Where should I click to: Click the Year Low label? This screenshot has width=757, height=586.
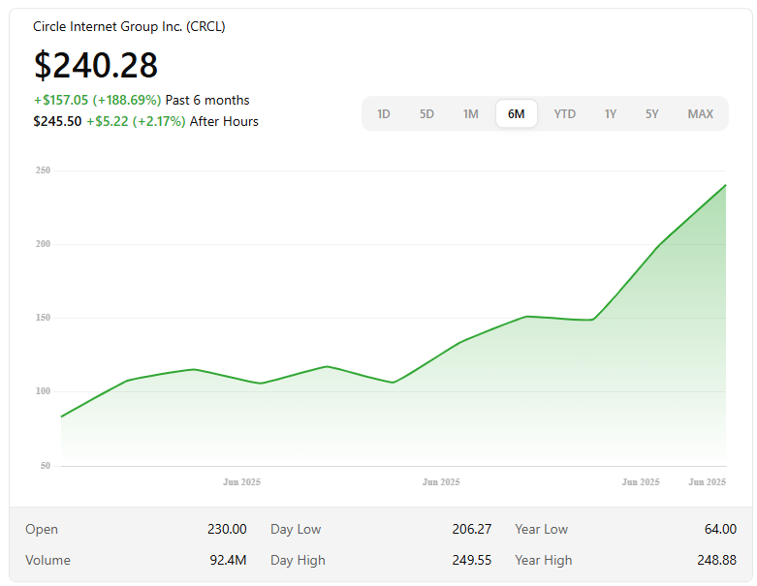[541, 529]
